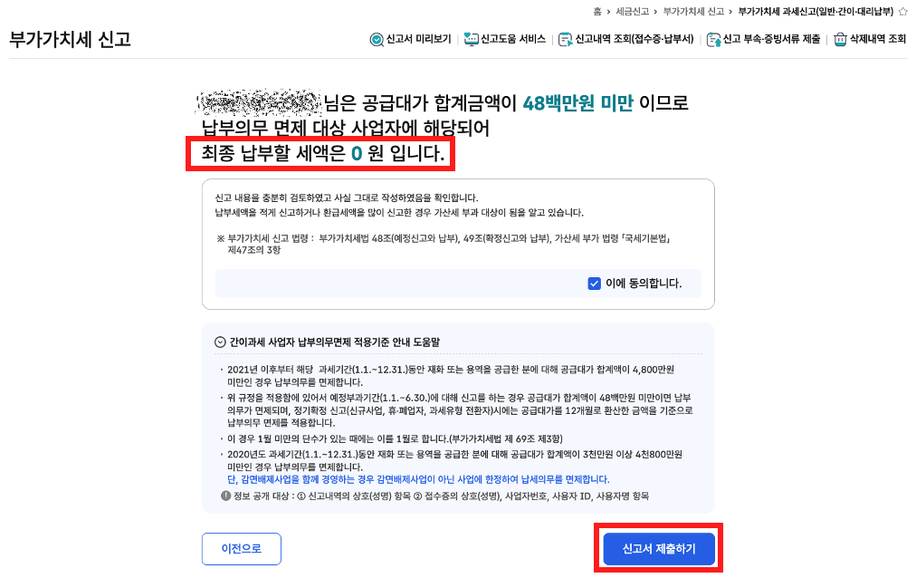
Task: Click the 신고서 미리보기 magnifier icon
Action: click(x=377, y=40)
